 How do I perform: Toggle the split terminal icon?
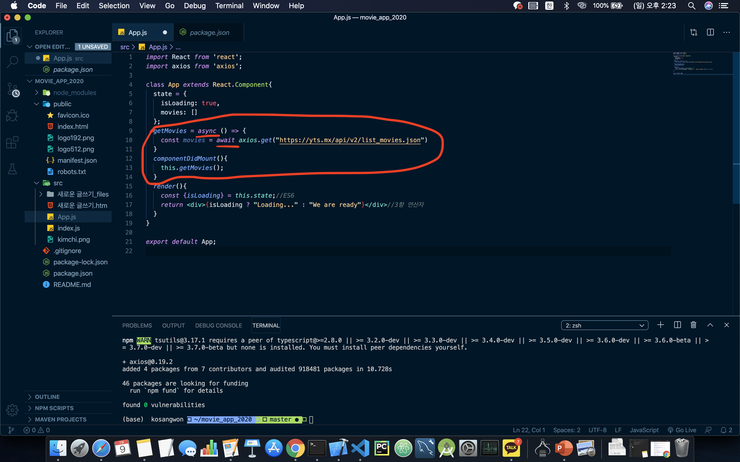(677, 325)
